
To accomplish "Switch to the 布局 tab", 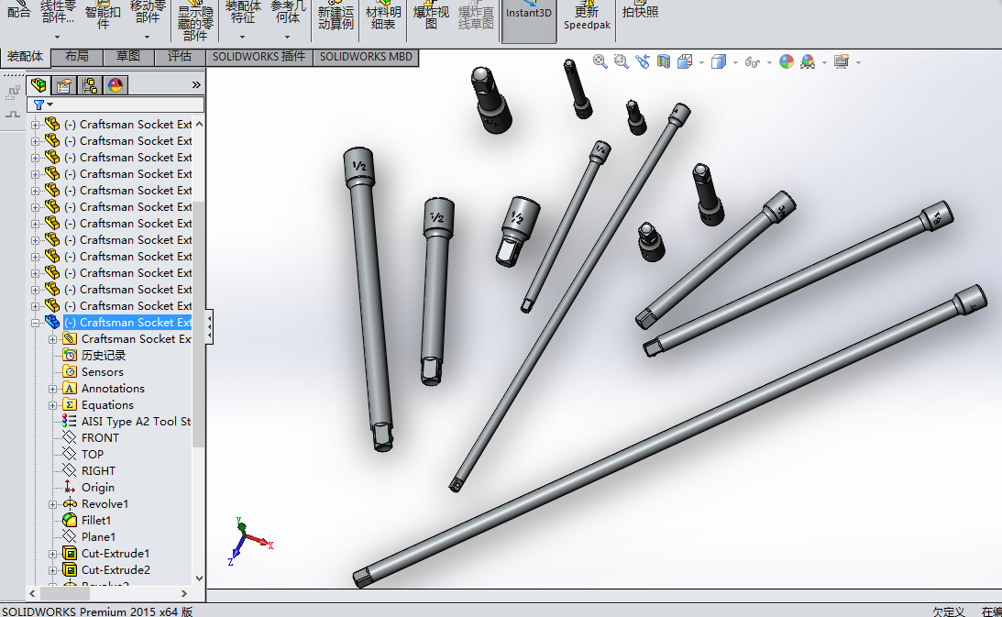I will pyautogui.click(x=77, y=56).
